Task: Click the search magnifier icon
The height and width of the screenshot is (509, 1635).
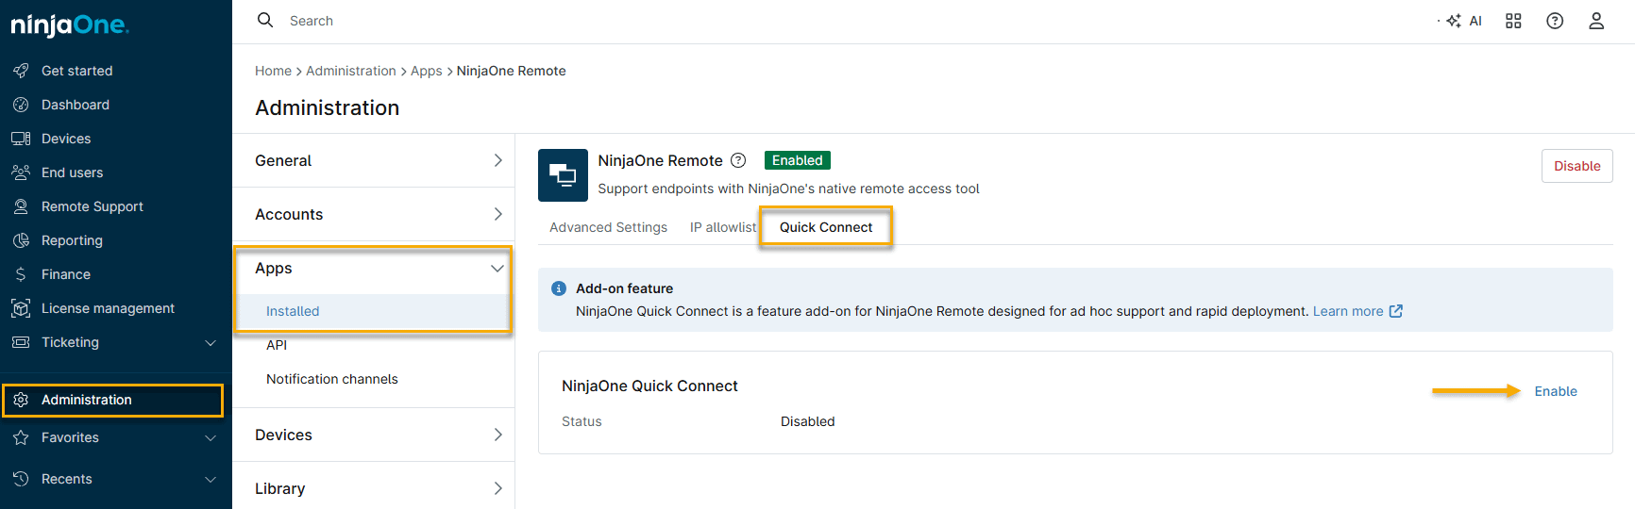Action: 265,20
